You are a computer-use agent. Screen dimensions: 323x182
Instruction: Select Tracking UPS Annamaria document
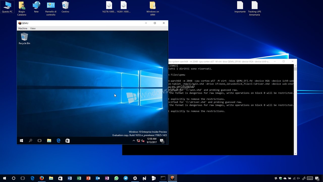pos(254,8)
